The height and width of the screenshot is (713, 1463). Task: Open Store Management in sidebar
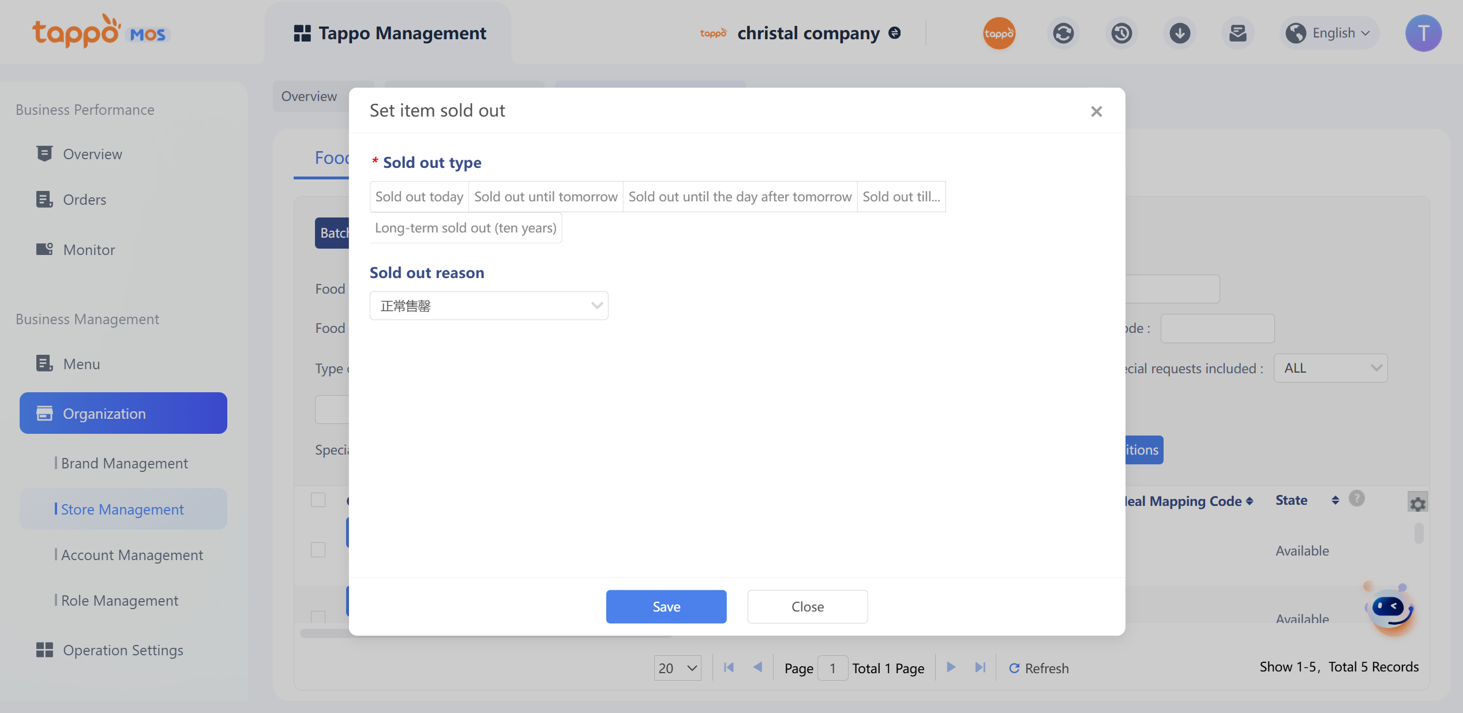(x=122, y=509)
